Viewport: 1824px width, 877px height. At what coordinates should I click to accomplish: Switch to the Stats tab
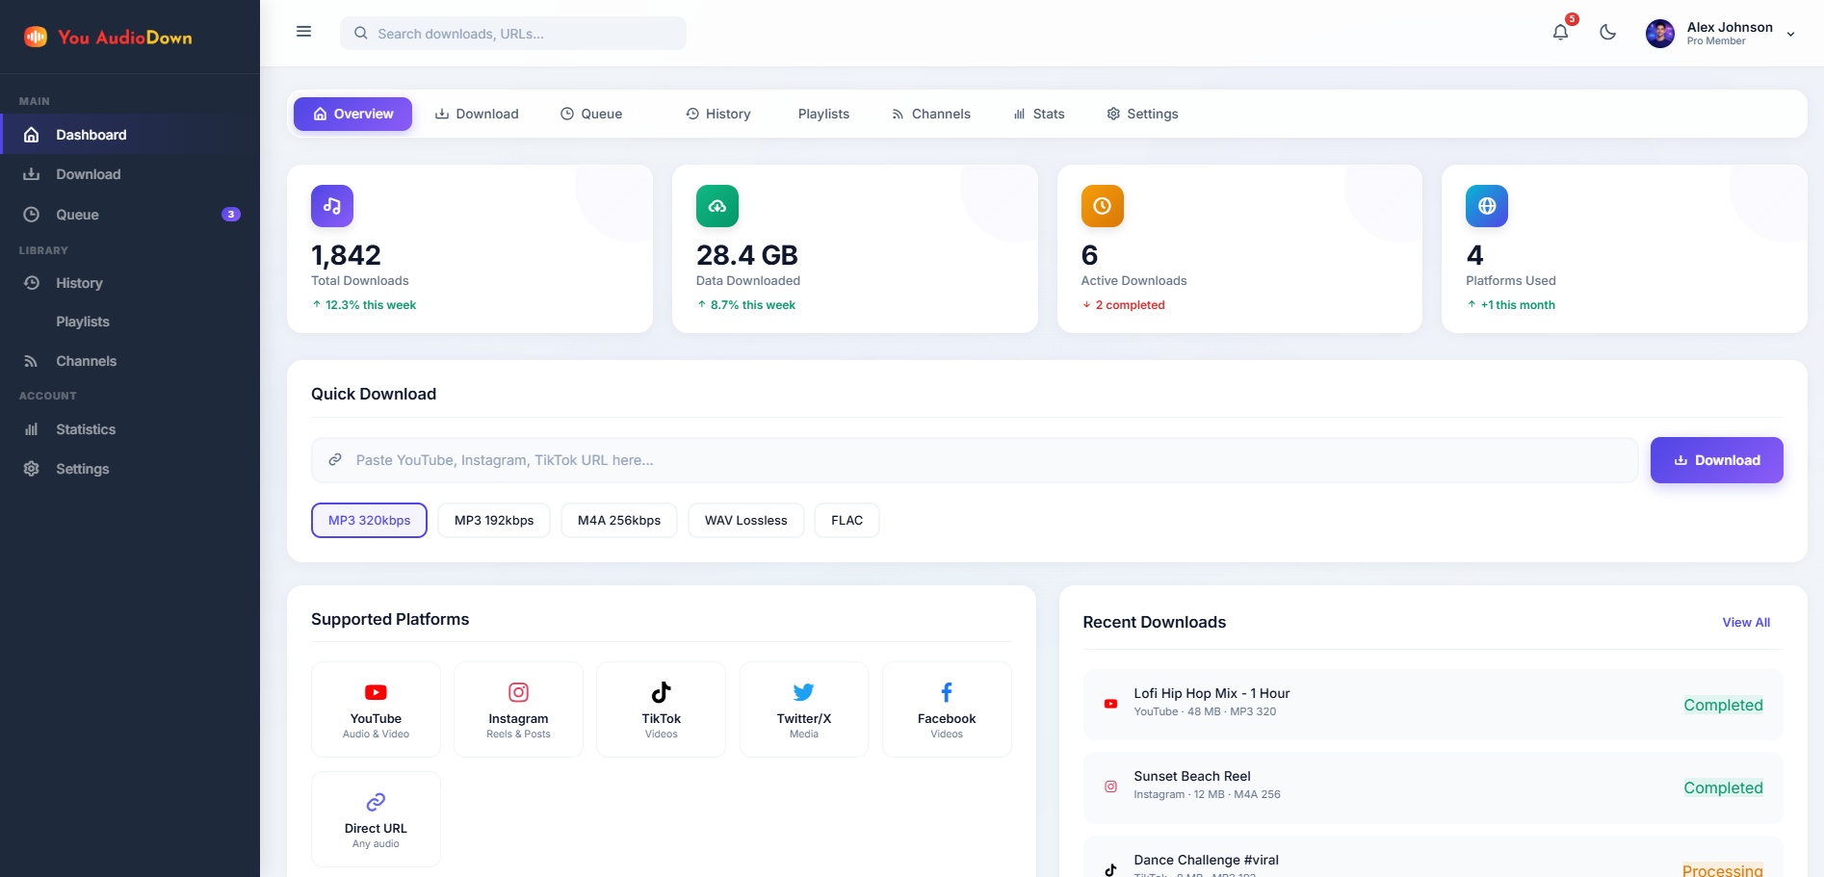tap(1038, 114)
